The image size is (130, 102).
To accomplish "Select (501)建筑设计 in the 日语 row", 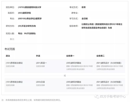I will click(x=109, y=82).
